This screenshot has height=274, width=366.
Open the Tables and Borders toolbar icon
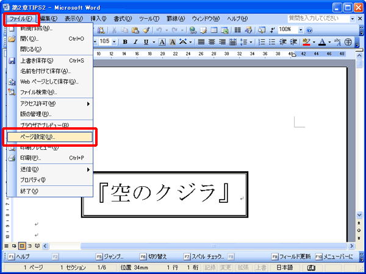coord(204,30)
